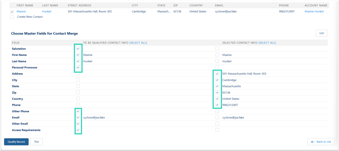Screen dimensions: 339x151
Task: Toggle the checkbox beside Cambridge in Selected Contact
Action: click(217, 80)
